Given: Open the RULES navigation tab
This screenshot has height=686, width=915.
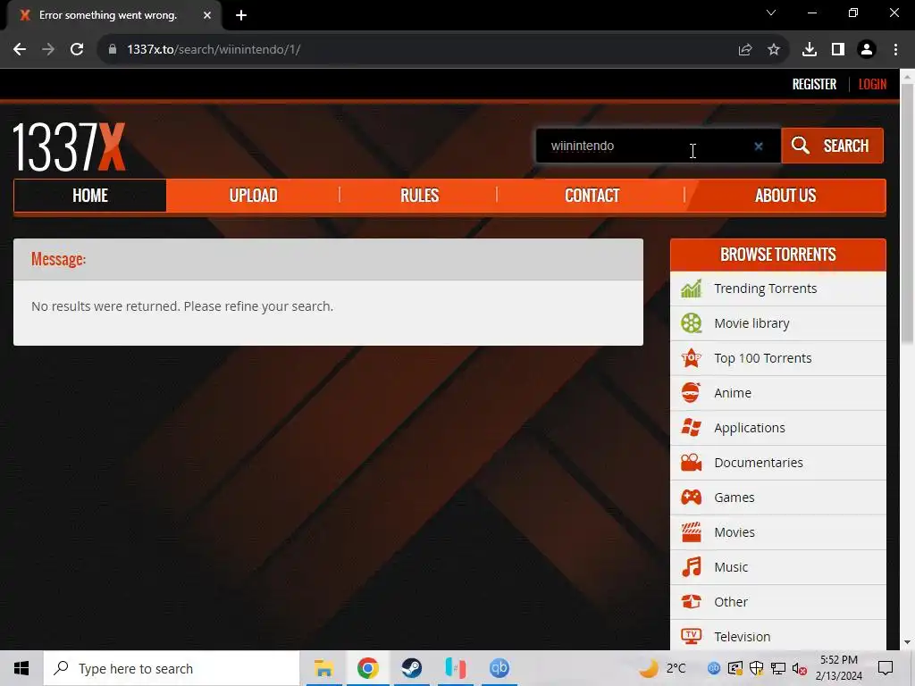Looking at the screenshot, I should point(419,196).
